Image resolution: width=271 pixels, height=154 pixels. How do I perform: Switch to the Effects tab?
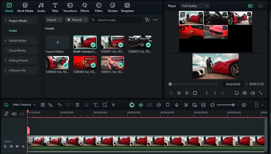85,8
